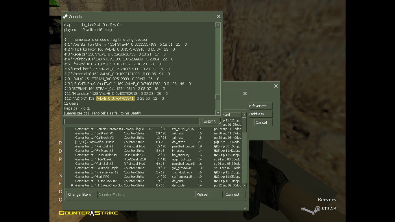The height and width of the screenshot is (222, 395).
Task: Click the surf_minecraft map cell
Action: click(184, 177)
